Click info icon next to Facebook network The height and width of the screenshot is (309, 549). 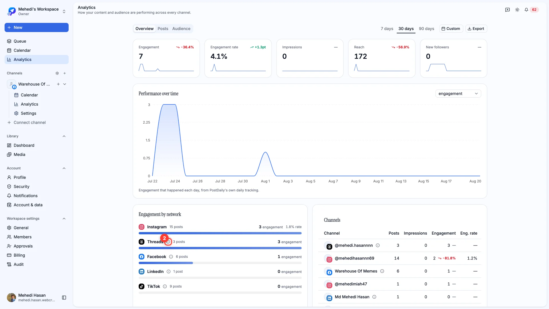click(x=171, y=257)
